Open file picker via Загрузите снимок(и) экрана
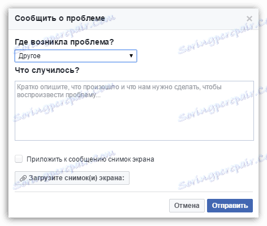The height and width of the screenshot is (226, 267). (x=72, y=178)
